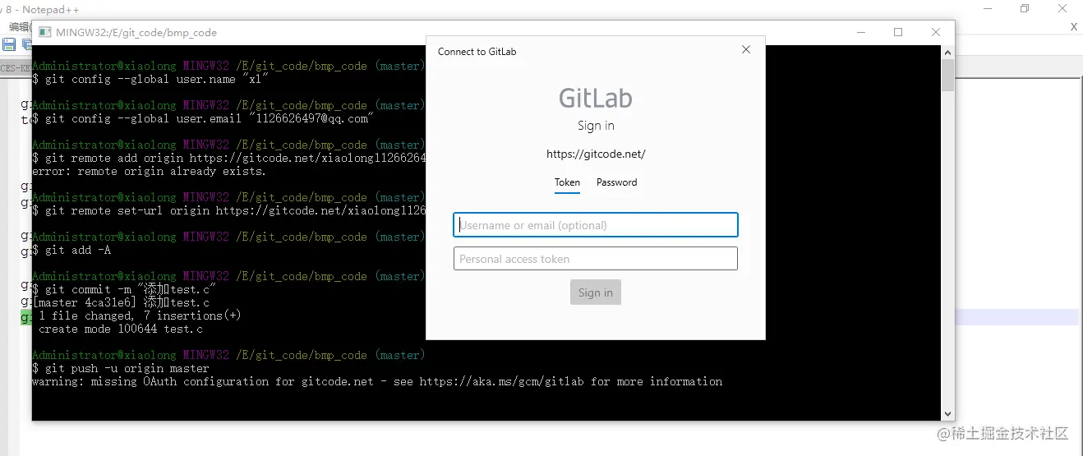Viewport: 1083px width, 456px height.
Task: Click the git commit -m command line
Action: [x=124, y=289]
